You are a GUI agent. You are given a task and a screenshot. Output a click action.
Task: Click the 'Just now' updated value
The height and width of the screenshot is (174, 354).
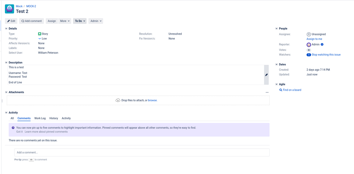pos(312,74)
